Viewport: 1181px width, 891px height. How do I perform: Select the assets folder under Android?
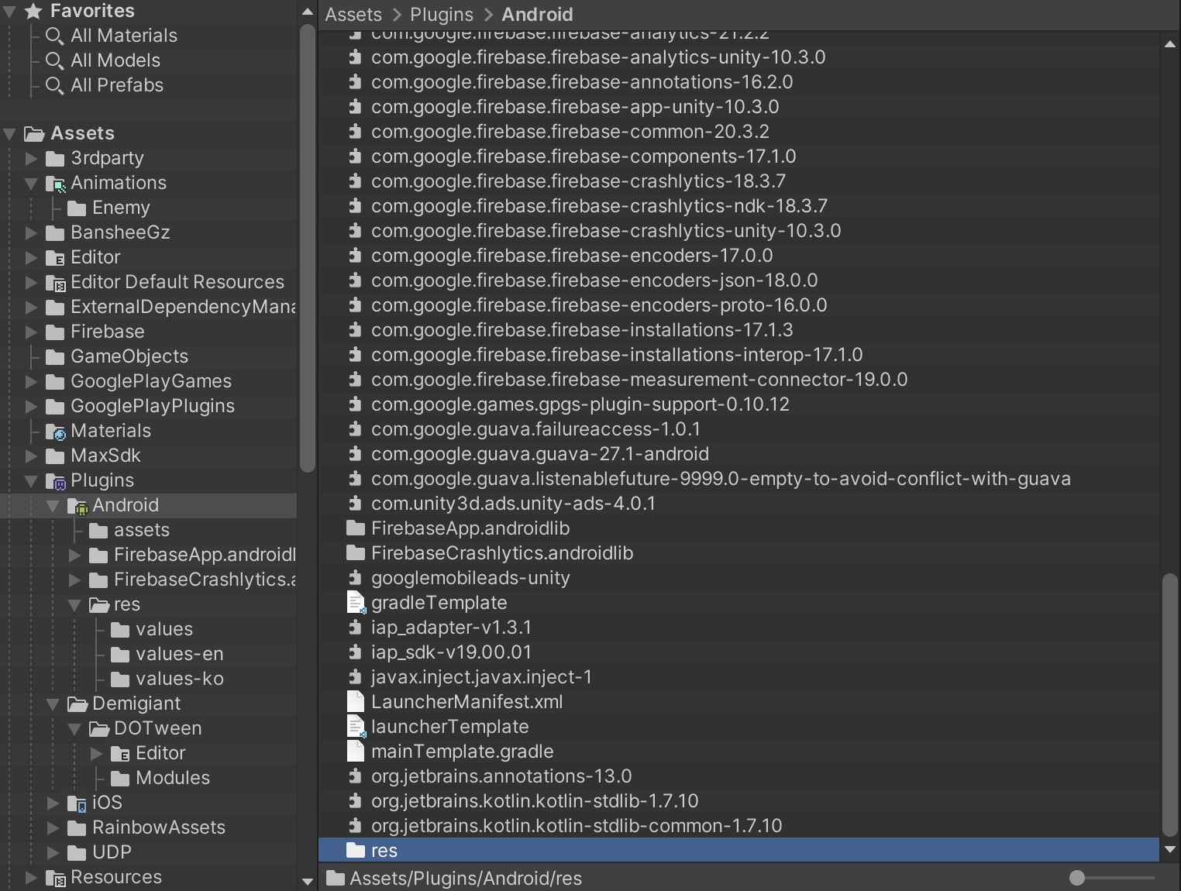pyautogui.click(x=141, y=531)
